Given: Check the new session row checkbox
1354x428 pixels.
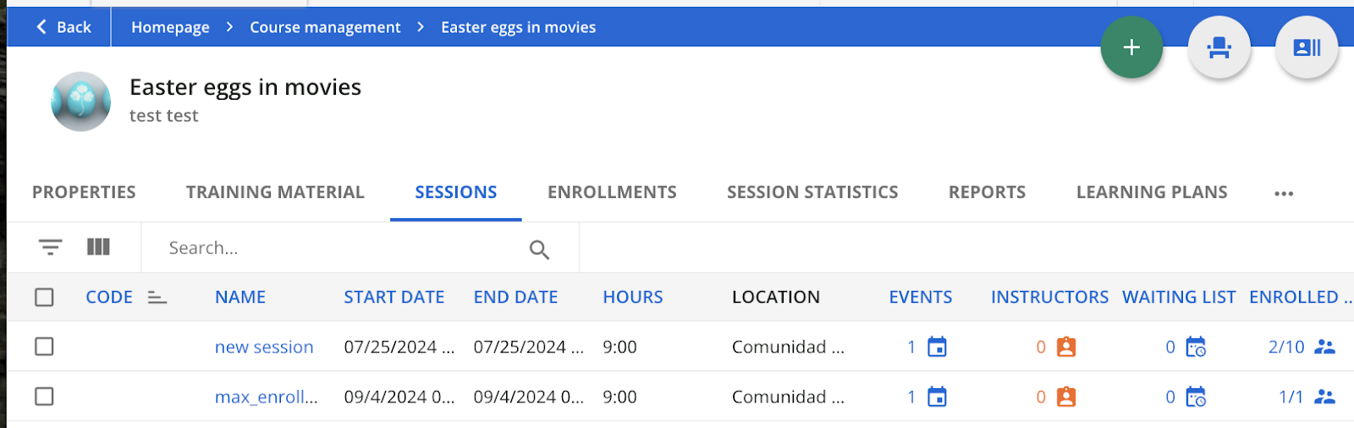Looking at the screenshot, I should click(x=44, y=347).
